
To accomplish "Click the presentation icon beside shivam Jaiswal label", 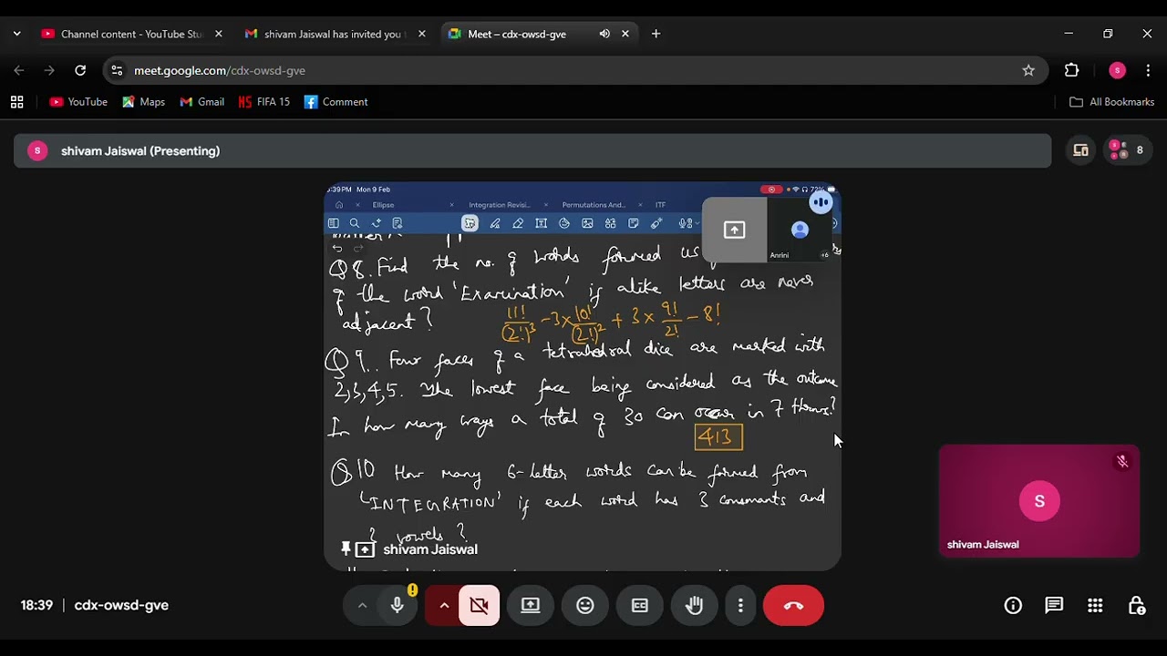I will click(x=365, y=549).
